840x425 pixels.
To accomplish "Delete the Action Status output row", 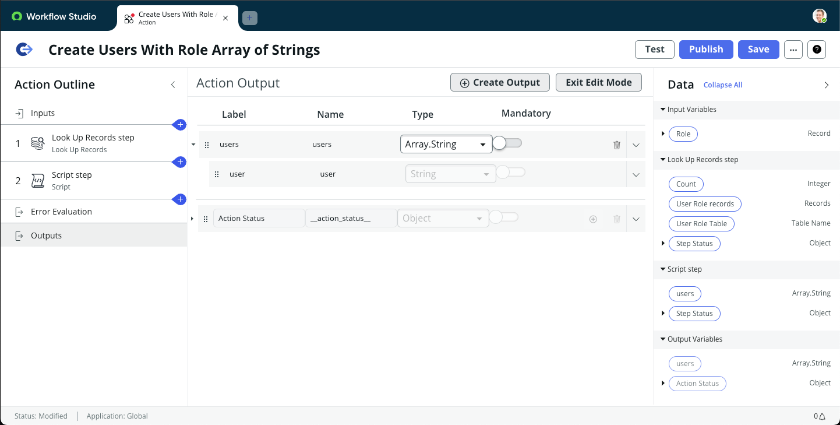I will [x=617, y=219].
